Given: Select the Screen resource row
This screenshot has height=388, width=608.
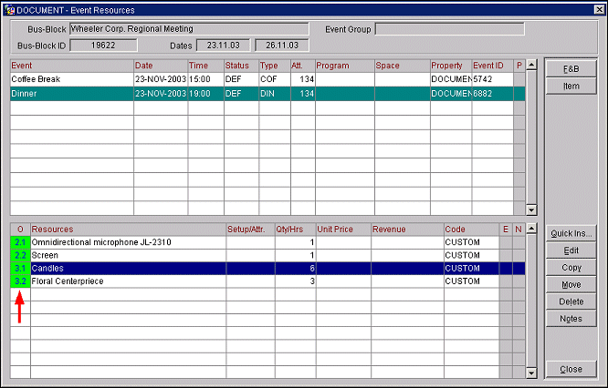Looking at the screenshot, I should 128,256.
